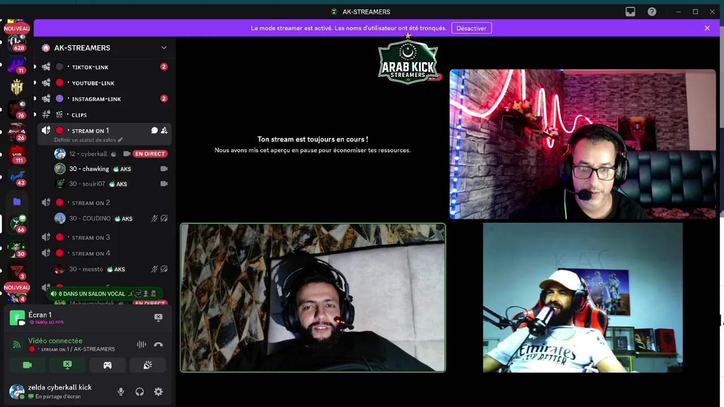Click the zelda cyberkall kick user avatar
Image resolution: width=724 pixels, height=407 pixels.
17,391
